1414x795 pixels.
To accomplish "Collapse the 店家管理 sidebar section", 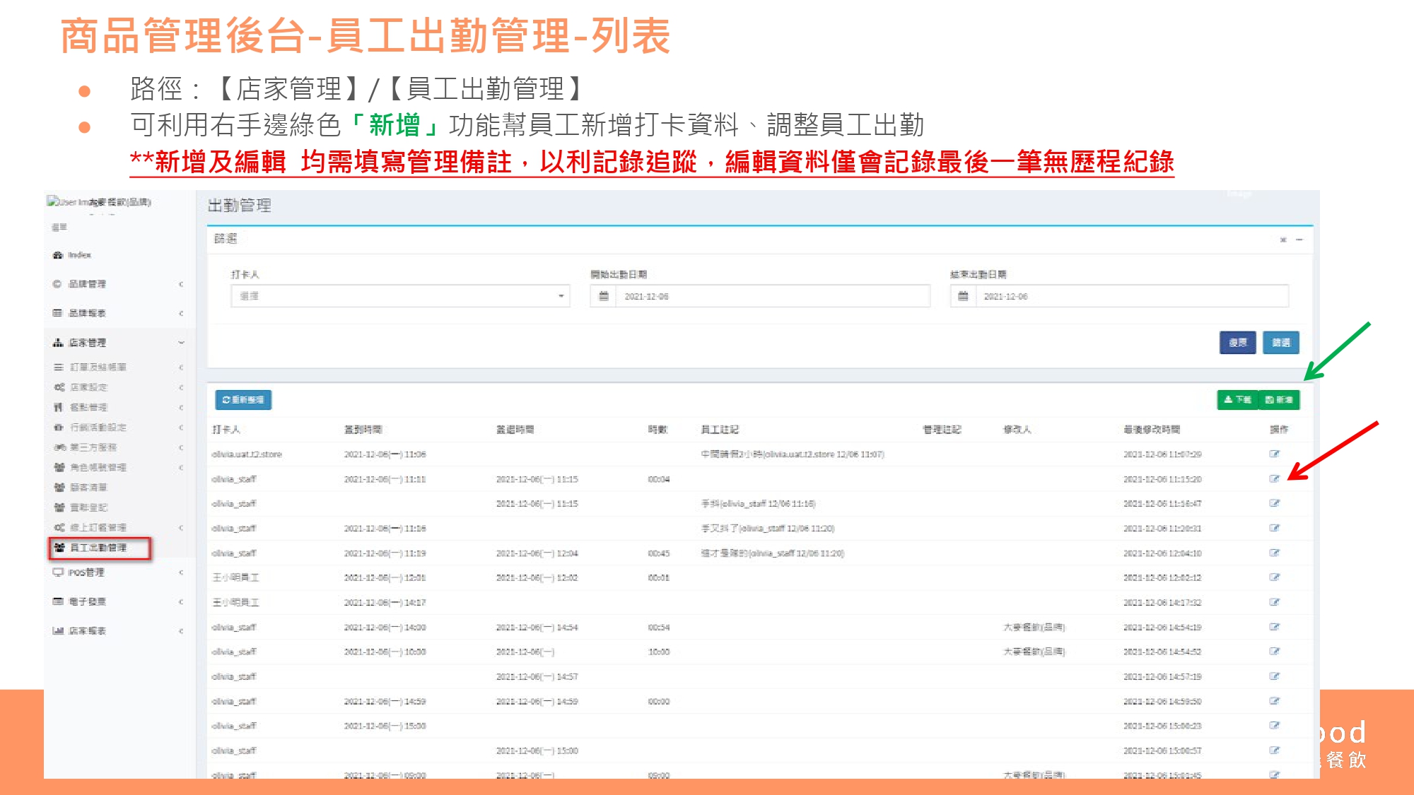I will click(88, 343).
